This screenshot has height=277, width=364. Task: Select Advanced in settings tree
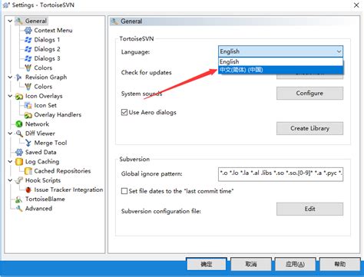coord(38,209)
